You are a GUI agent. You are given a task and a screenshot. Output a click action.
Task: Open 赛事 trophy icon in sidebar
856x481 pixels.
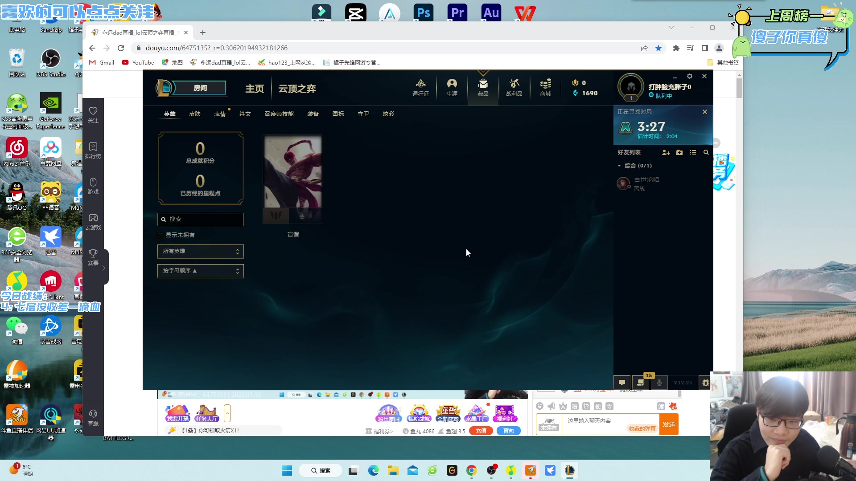click(93, 257)
